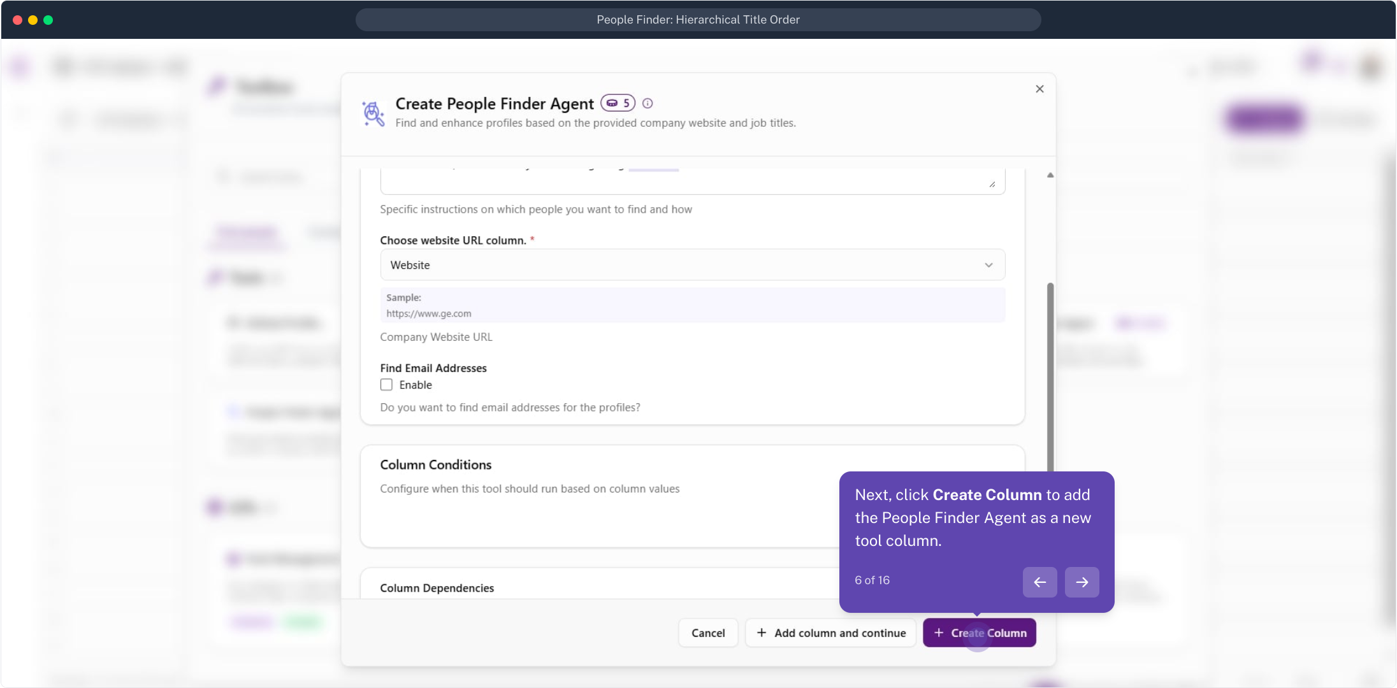The image size is (1397, 688).
Task: Click 'Choose website URL column.' label
Action: 453,240
